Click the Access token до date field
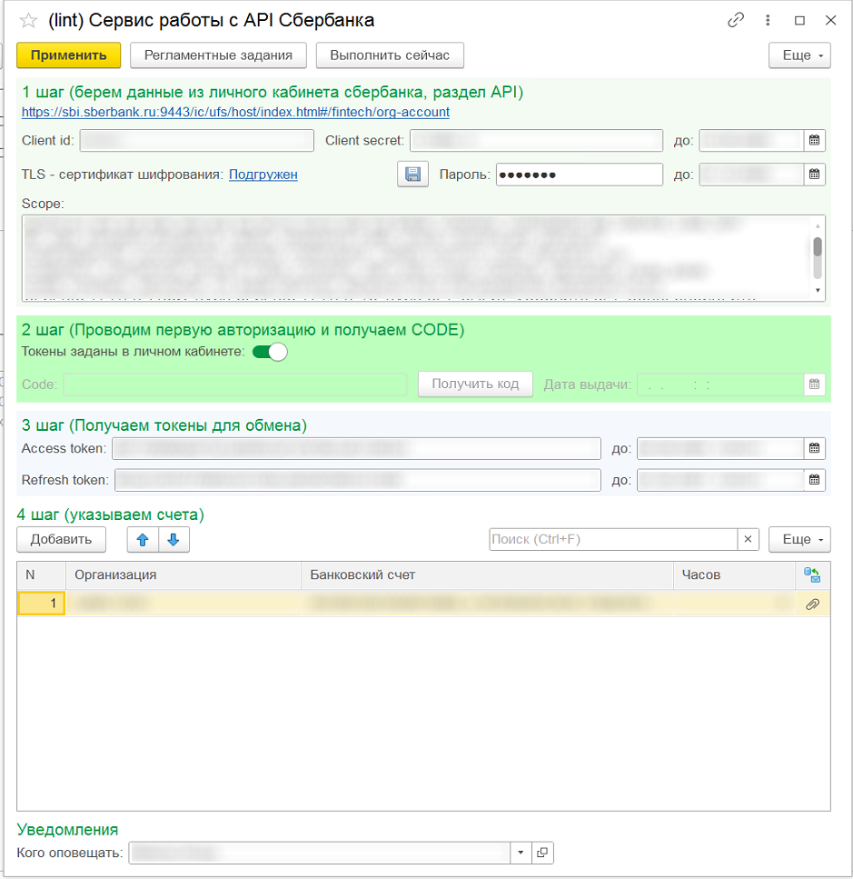Image resolution: width=853 pixels, height=879 pixels. tap(720, 448)
